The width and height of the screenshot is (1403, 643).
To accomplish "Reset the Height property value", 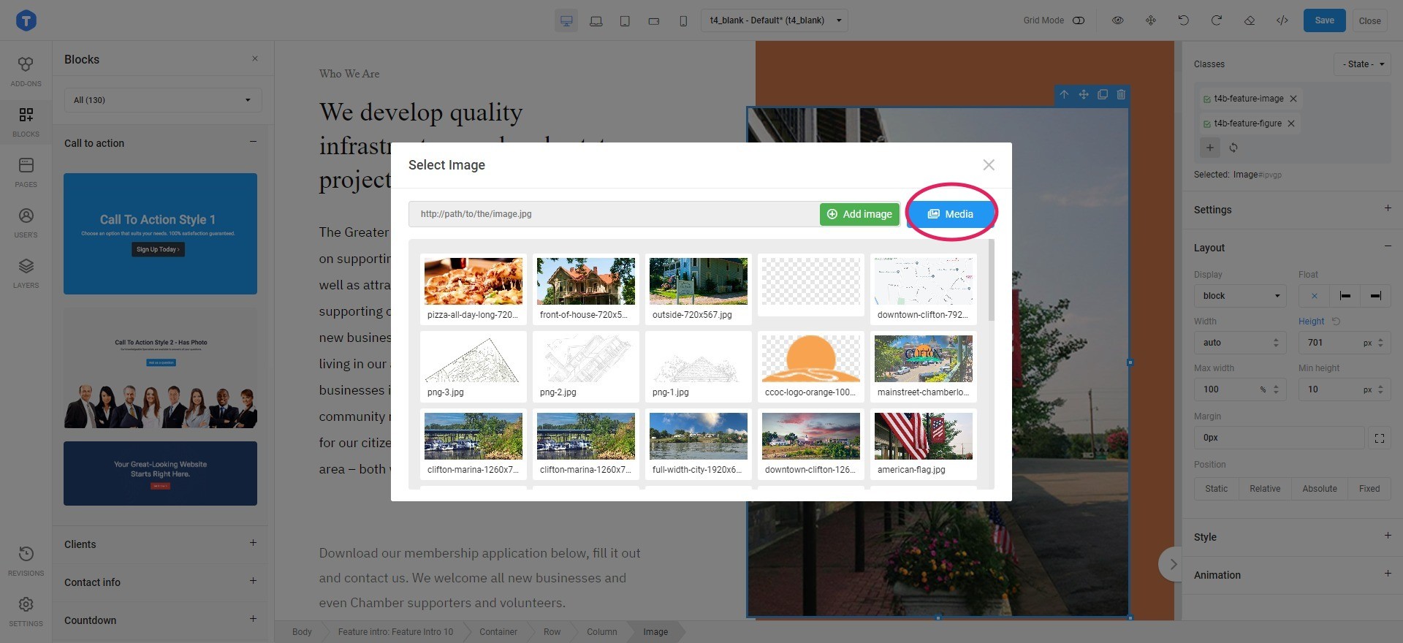I will [x=1337, y=321].
